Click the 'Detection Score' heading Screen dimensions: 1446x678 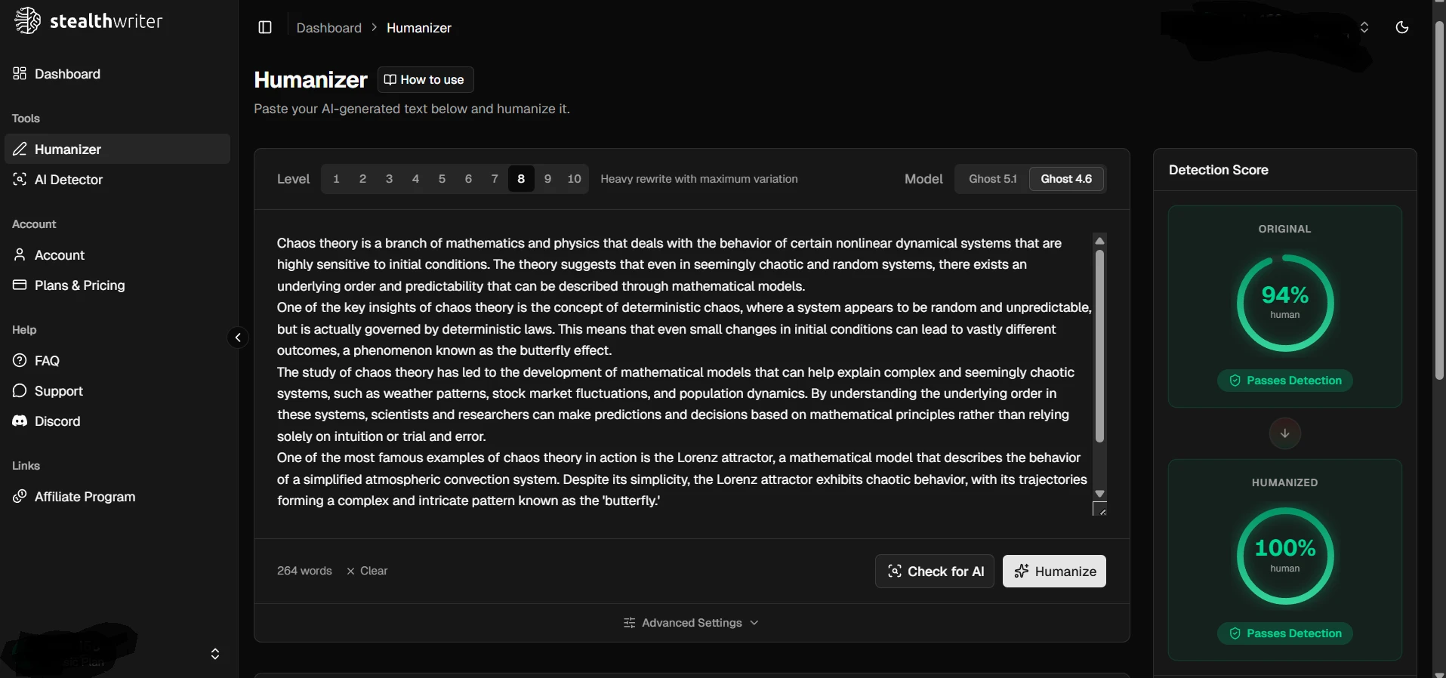(x=1219, y=170)
